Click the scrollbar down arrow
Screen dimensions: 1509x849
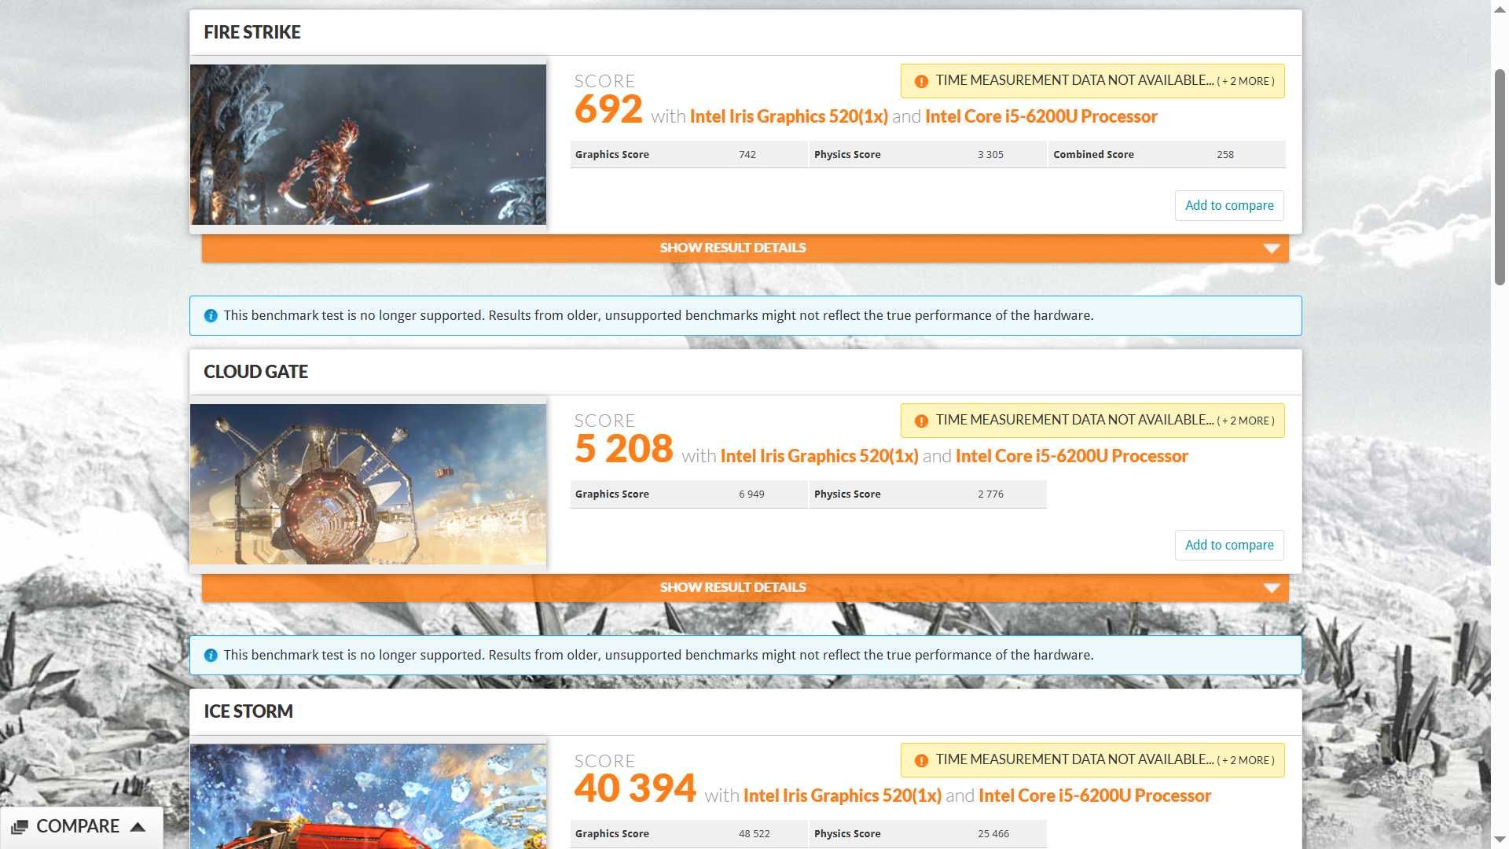coord(1500,840)
